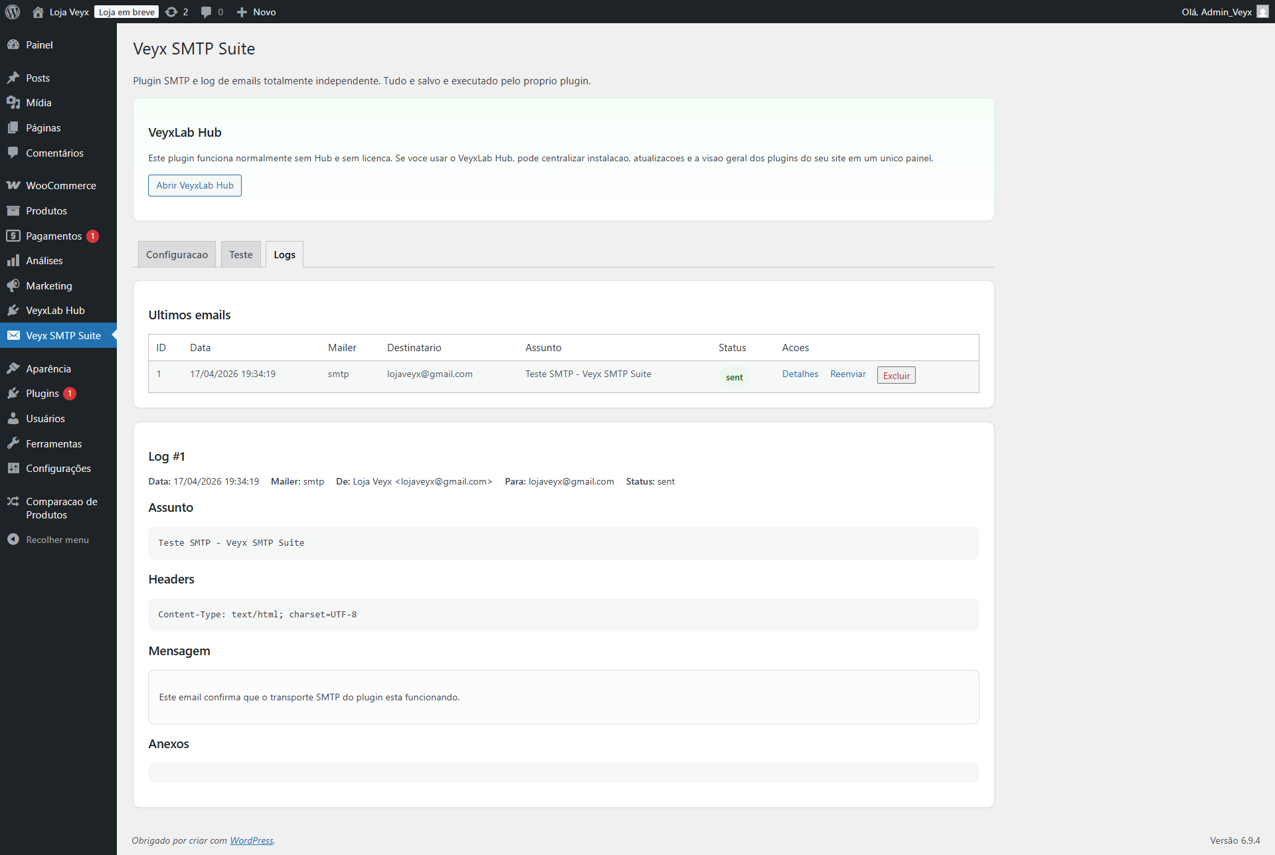Create content with the Novo plus icon
The height and width of the screenshot is (855, 1275).
pos(241,12)
